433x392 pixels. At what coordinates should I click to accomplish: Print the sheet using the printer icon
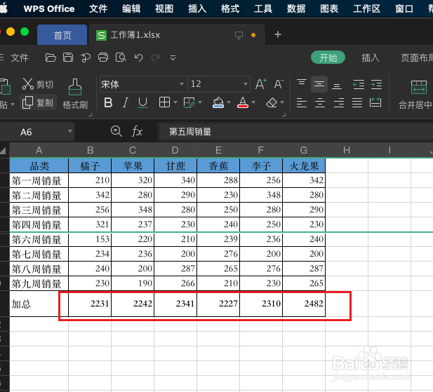pyautogui.click(x=103, y=58)
